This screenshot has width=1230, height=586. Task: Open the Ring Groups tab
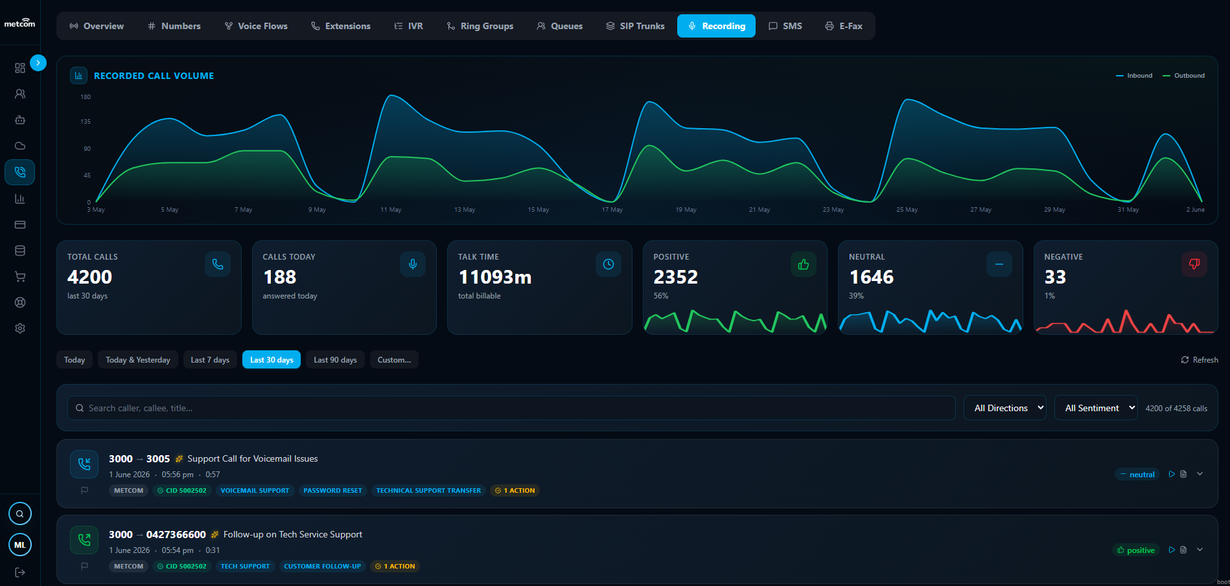(x=480, y=26)
